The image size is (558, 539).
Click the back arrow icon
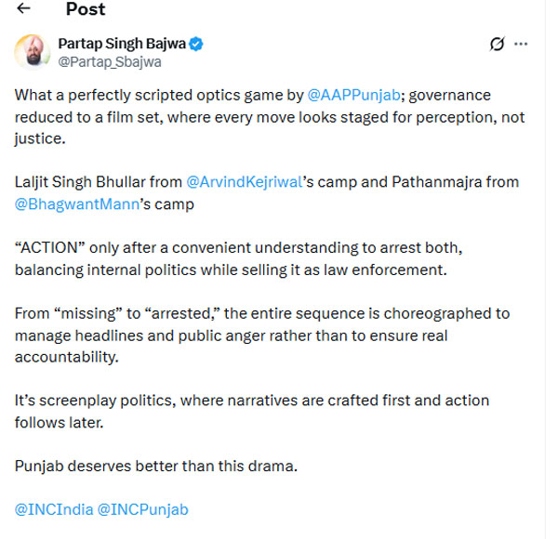click(x=24, y=9)
